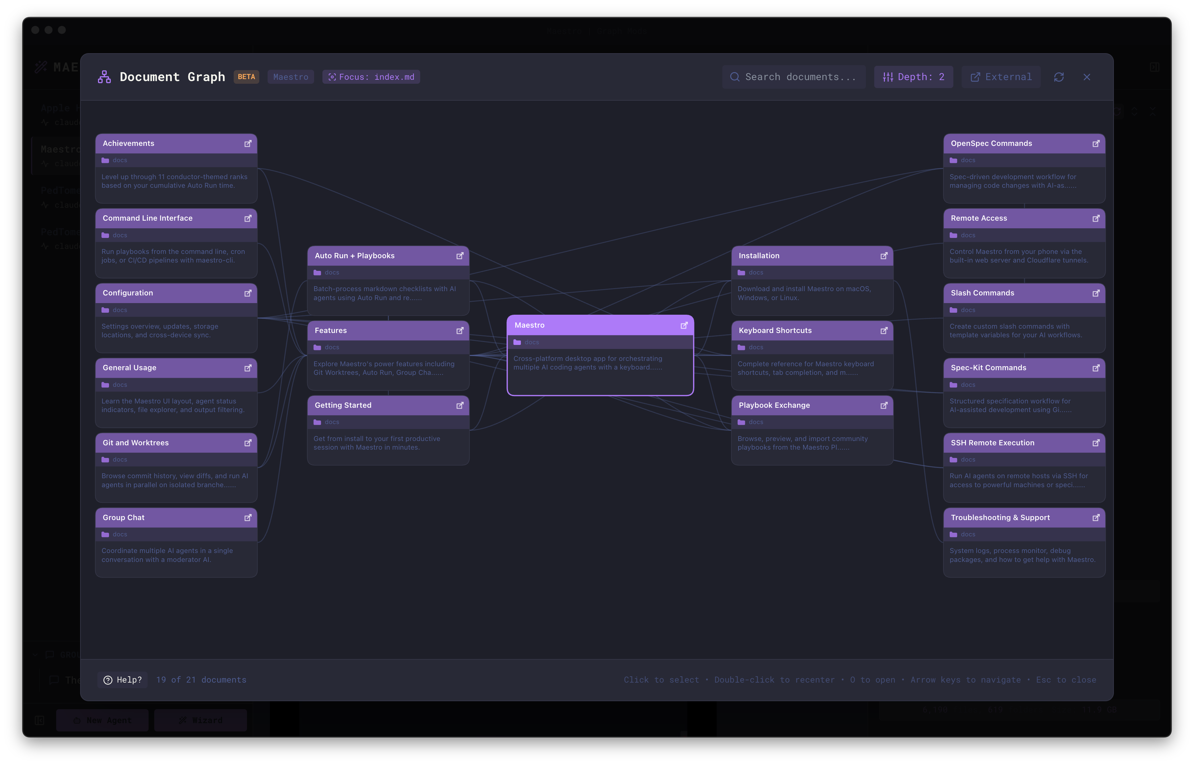Open Achievements node's external link icon

click(247, 144)
